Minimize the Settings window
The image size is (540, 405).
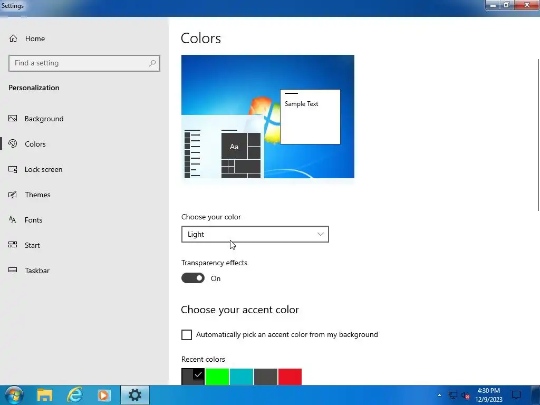click(493, 5)
